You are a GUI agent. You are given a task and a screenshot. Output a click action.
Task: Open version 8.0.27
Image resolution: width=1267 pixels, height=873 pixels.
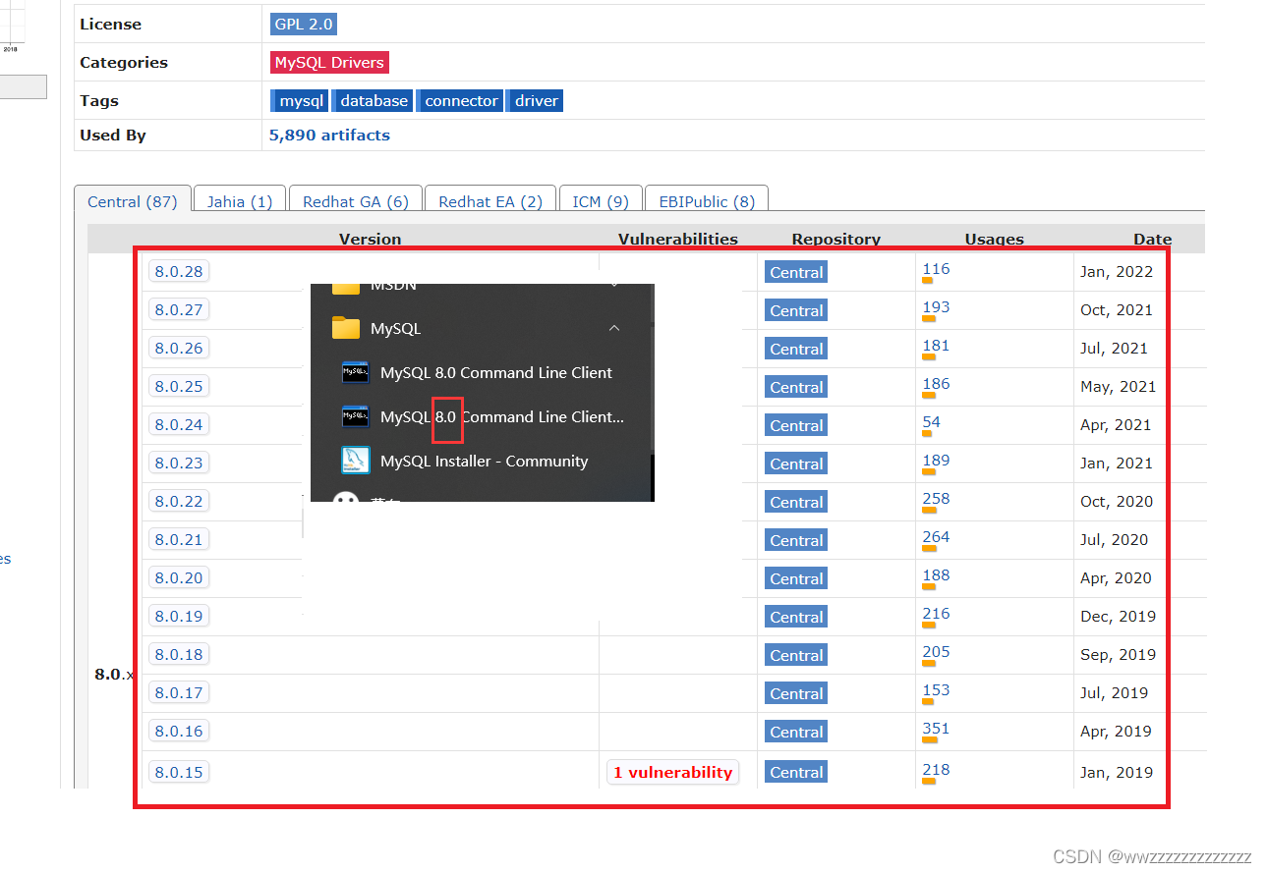tap(179, 310)
